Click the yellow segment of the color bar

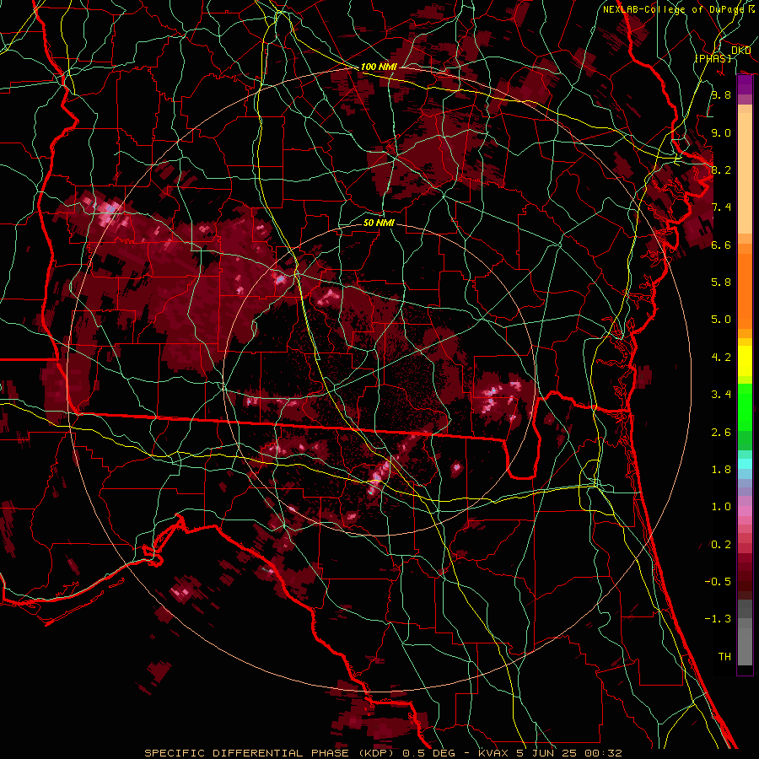click(745, 360)
